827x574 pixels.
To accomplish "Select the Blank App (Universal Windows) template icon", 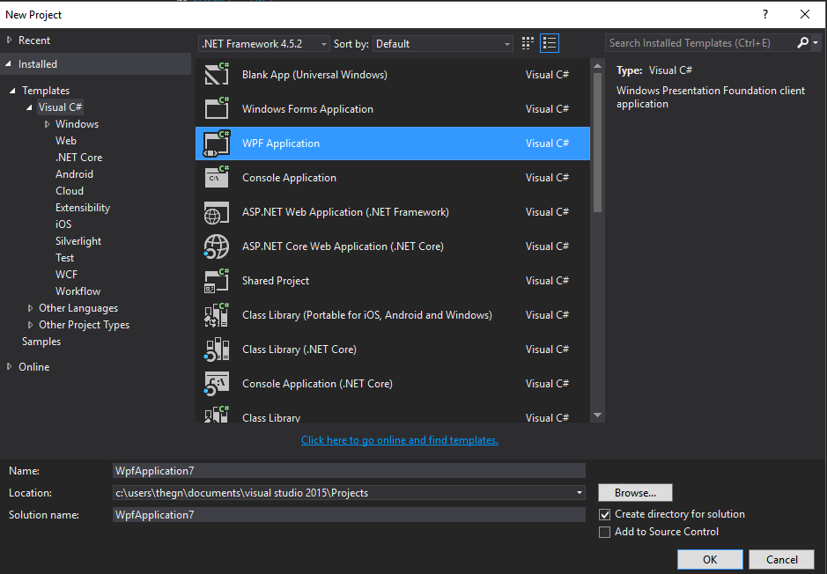I will click(x=217, y=75).
